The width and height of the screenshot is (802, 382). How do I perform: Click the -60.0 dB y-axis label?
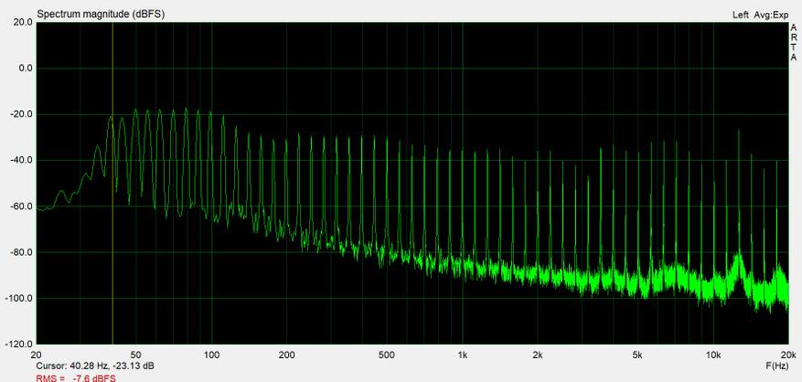point(22,207)
